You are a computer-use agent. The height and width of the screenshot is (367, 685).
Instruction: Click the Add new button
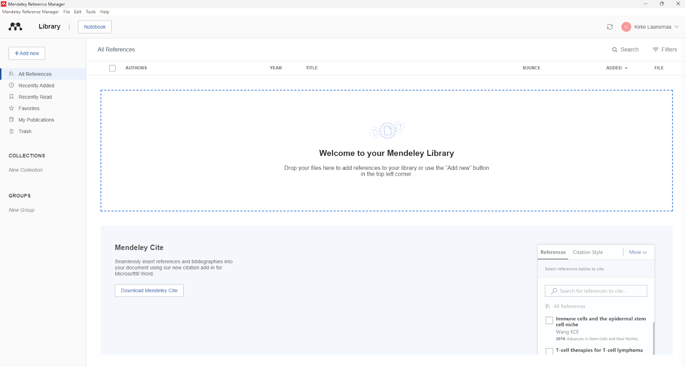27,53
